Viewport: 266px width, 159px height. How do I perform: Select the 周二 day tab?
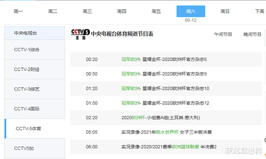pos(53,11)
